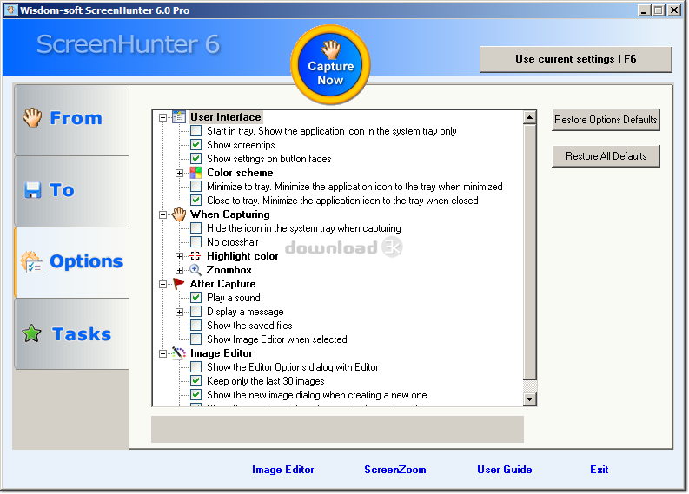
Task: Enable Show the saved files
Action: click(x=196, y=326)
